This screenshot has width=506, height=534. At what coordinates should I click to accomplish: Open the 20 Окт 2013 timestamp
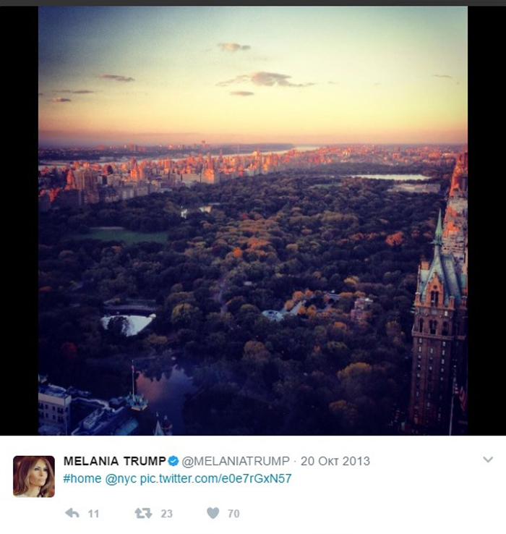pos(335,461)
